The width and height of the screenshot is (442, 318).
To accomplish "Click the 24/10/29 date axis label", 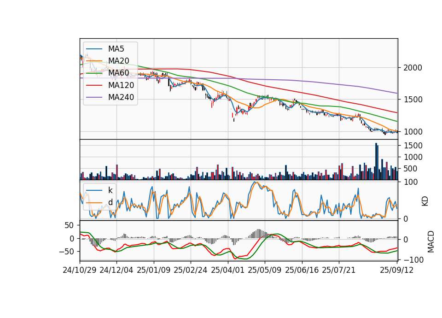I will click(x=80, y=270).
